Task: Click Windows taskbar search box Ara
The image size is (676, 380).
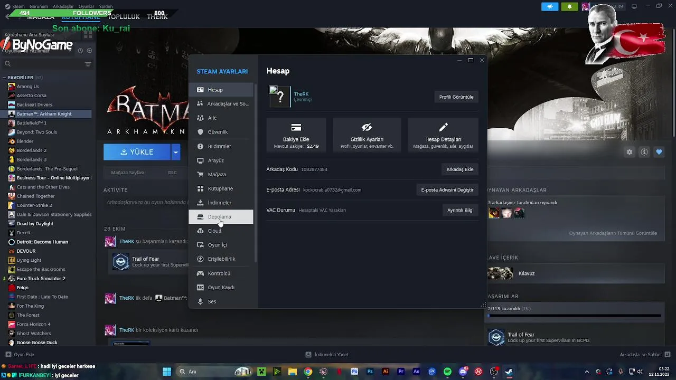Action: pyautogui.click(x=215, y=372)
